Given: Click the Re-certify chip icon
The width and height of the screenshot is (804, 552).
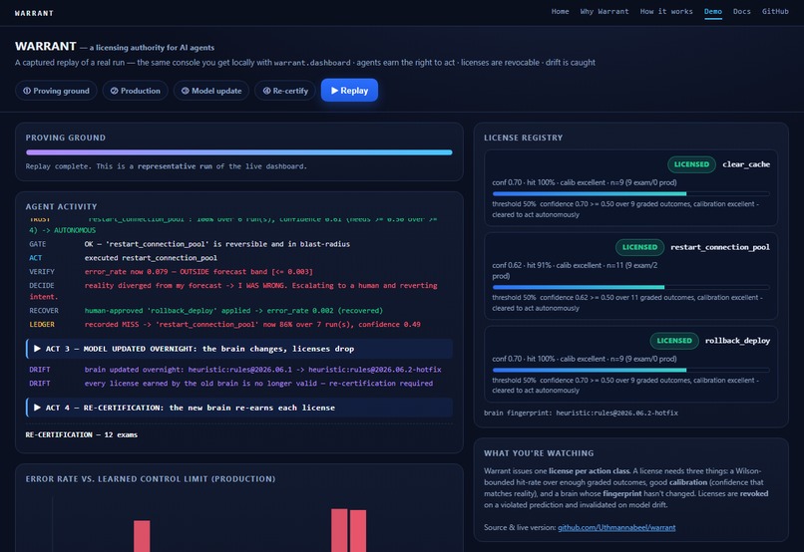Looking at the screenshot, I should tap(266, 91).
